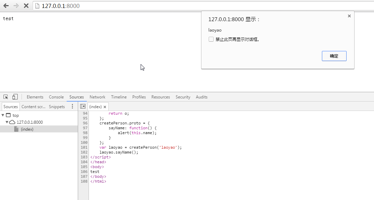374x200 pixels.
Task: Stop page loading with the X button
Action: click(26, 6)
